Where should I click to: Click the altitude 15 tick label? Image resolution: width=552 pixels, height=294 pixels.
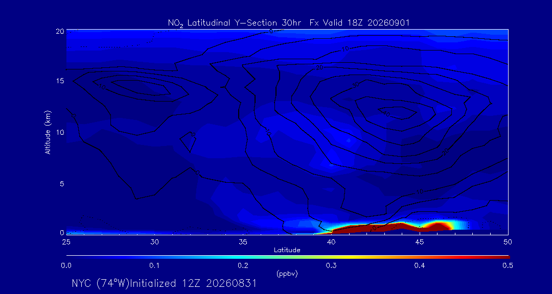coord(59,81)
